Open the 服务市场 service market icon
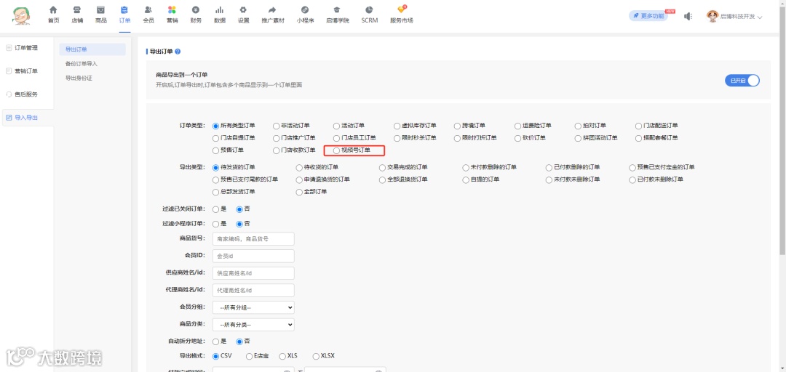 [402, 9]
